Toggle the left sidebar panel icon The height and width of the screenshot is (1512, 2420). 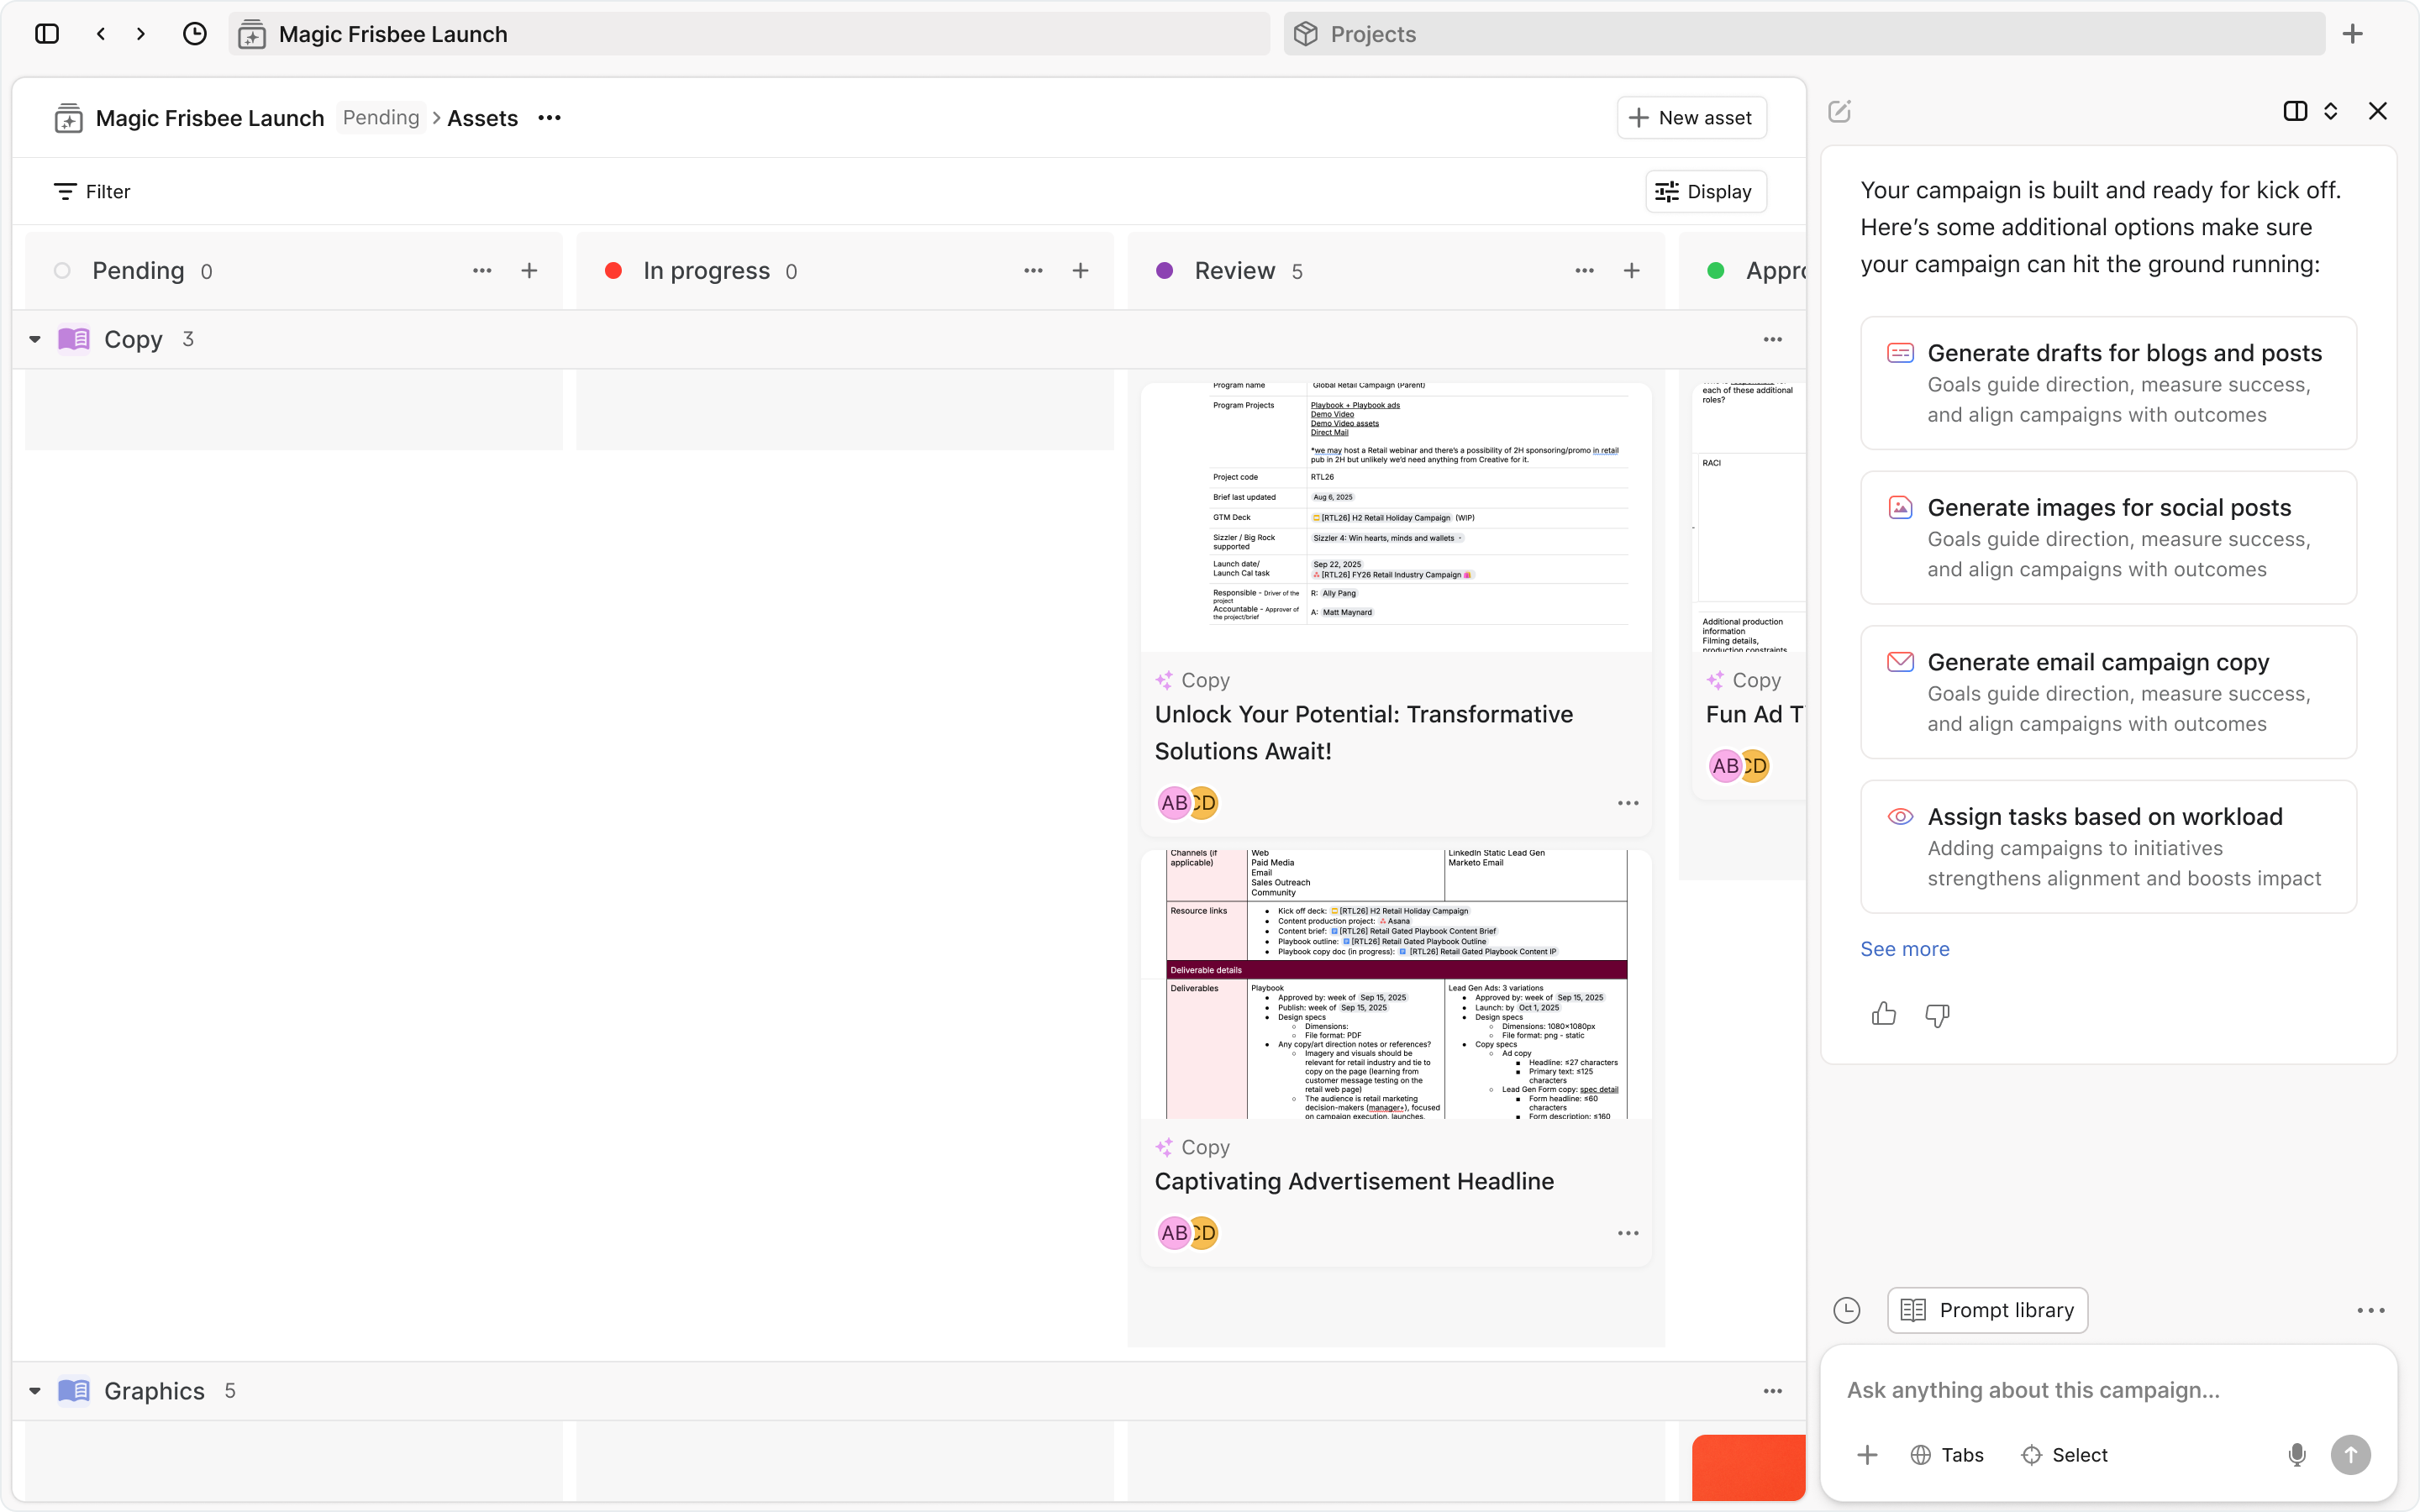pos(47,34)
